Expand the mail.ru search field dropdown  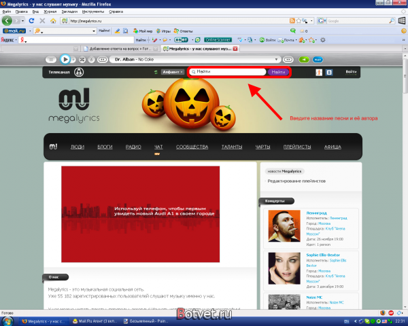[x=94, y=31]
